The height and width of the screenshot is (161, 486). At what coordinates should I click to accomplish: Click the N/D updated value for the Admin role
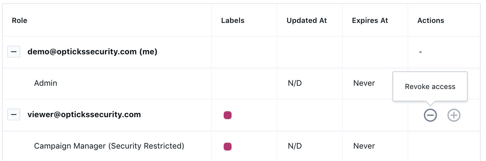(295, 83)
